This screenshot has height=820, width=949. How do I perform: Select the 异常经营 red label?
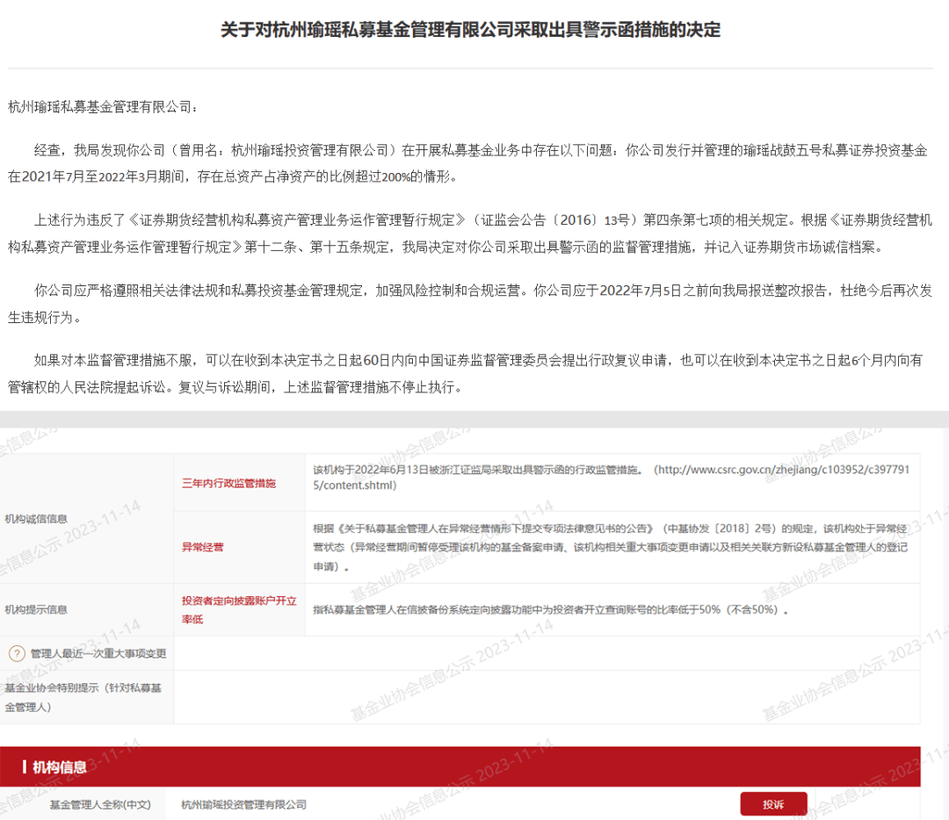point(203,547)
